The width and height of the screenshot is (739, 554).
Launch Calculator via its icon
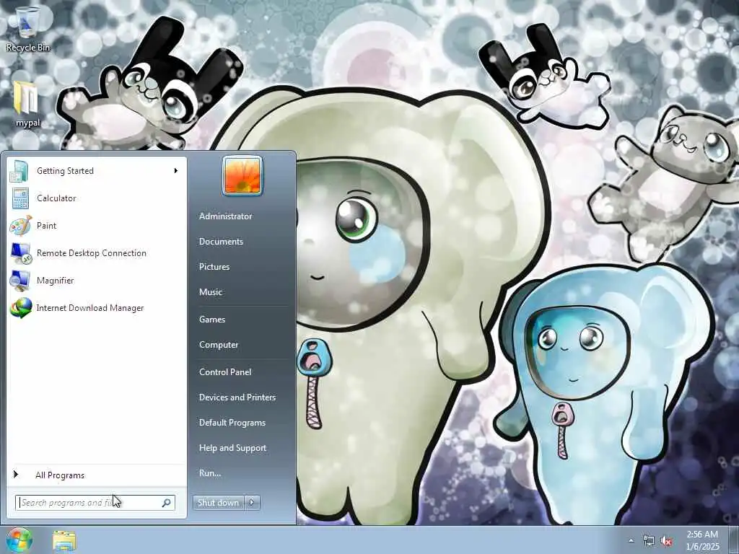pyautogui.click(x=20, y=198)
